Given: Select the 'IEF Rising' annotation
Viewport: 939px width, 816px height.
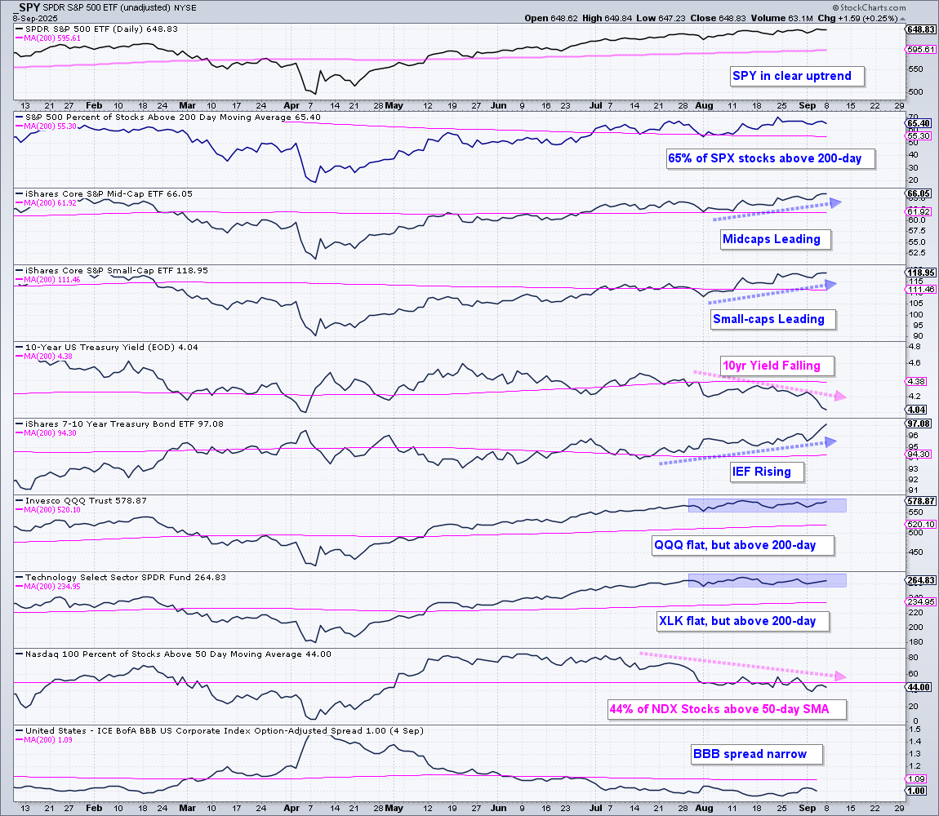Looking at the screenshot, I should coord(768,472).
